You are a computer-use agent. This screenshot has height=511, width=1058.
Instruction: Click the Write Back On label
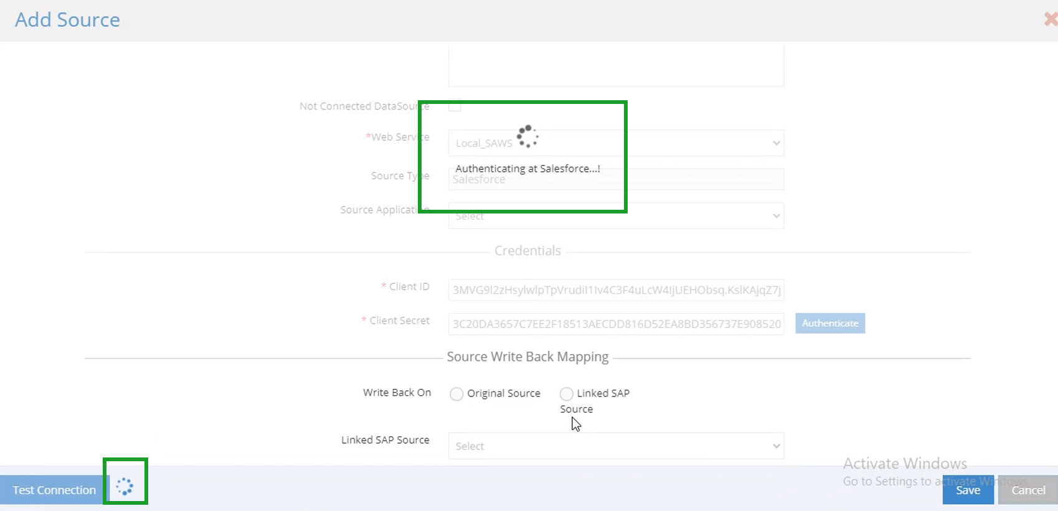pyautogui.click(x=397, y=393)
